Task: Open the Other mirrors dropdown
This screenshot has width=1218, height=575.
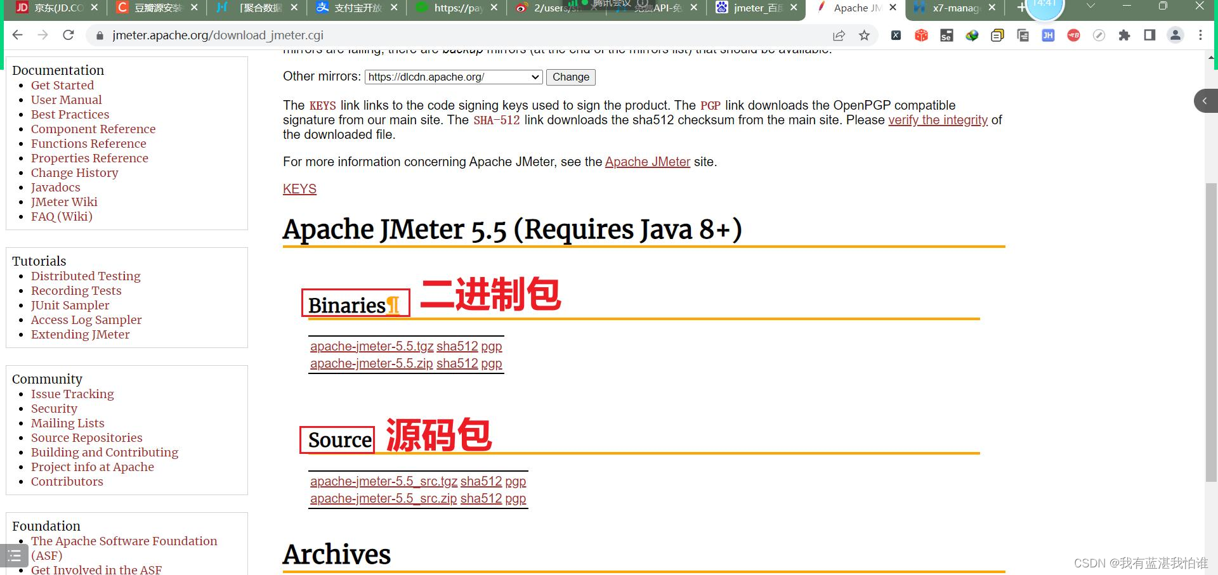Action: click(535, 77)
